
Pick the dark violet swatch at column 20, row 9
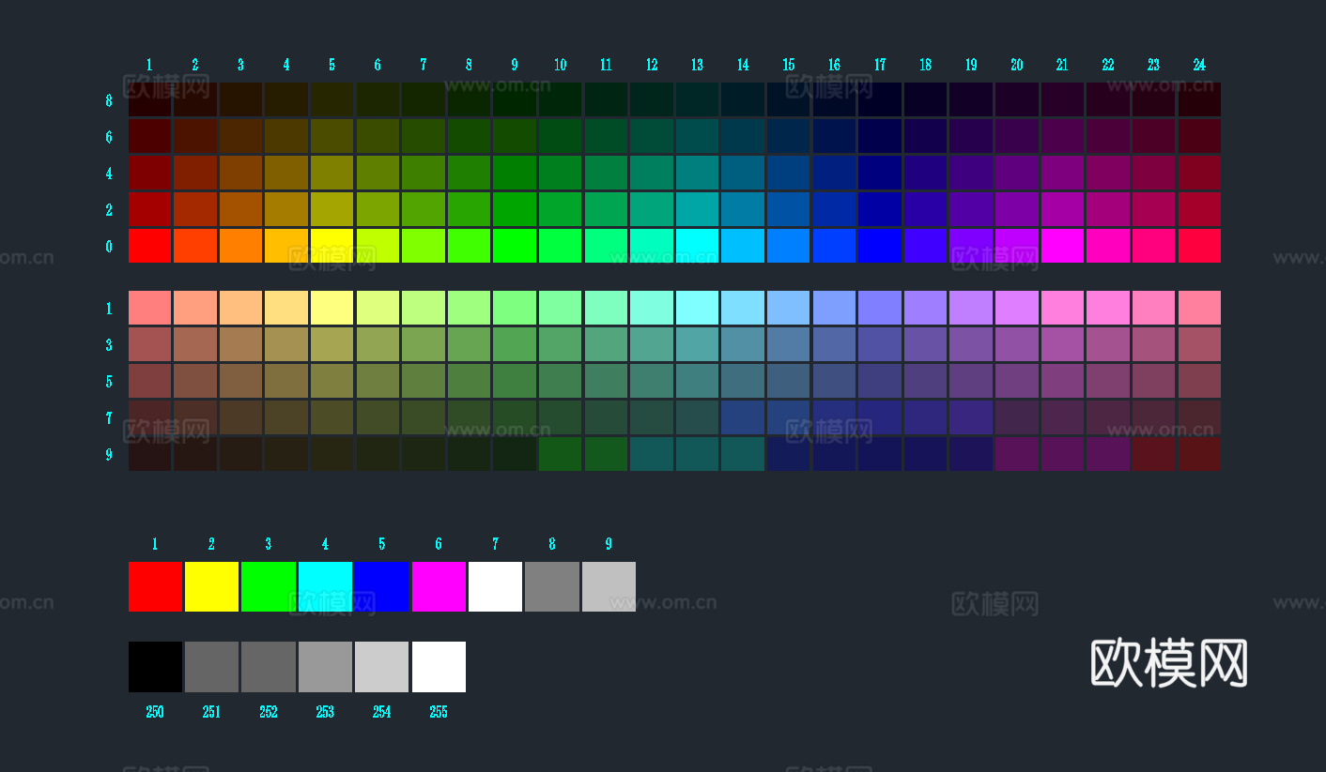[1016, 454]
